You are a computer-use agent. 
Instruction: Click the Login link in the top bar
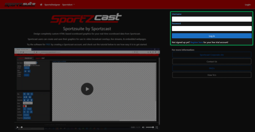(248, 5)
